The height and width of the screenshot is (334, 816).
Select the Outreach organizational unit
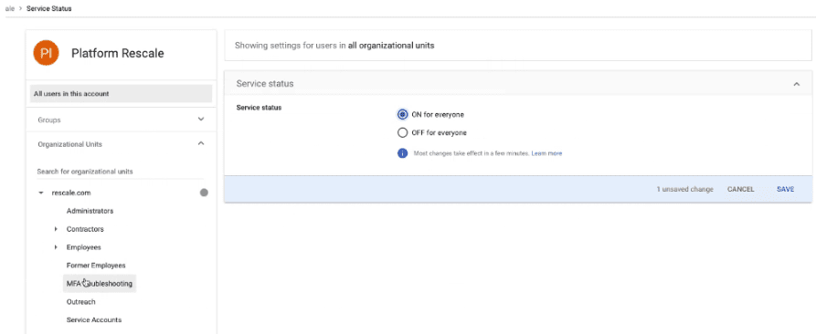80,302
